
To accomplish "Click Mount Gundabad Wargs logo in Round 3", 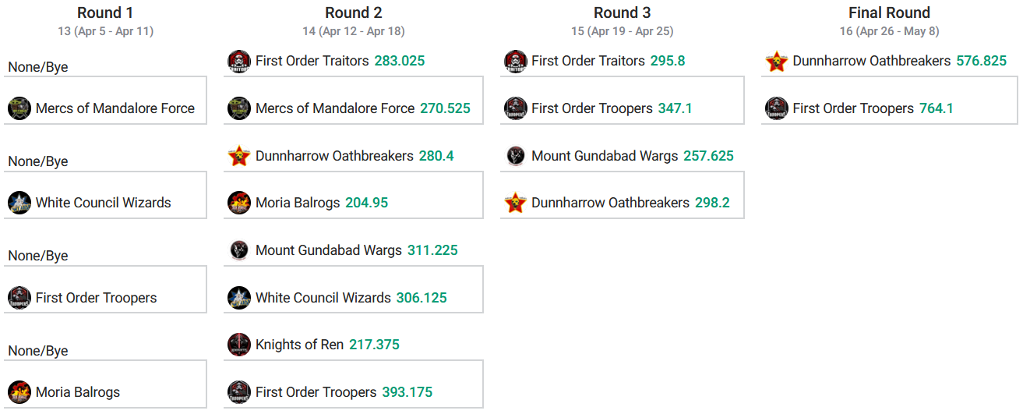I will click(x=515, y=156).
